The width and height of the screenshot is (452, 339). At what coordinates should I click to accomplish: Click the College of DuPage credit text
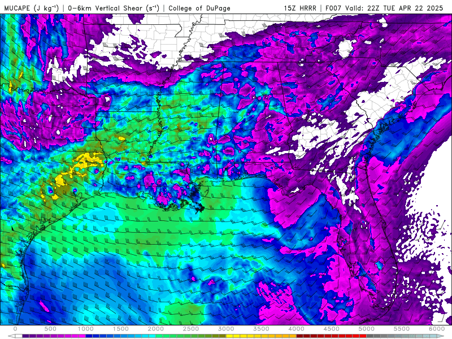(x=199, y=8)
